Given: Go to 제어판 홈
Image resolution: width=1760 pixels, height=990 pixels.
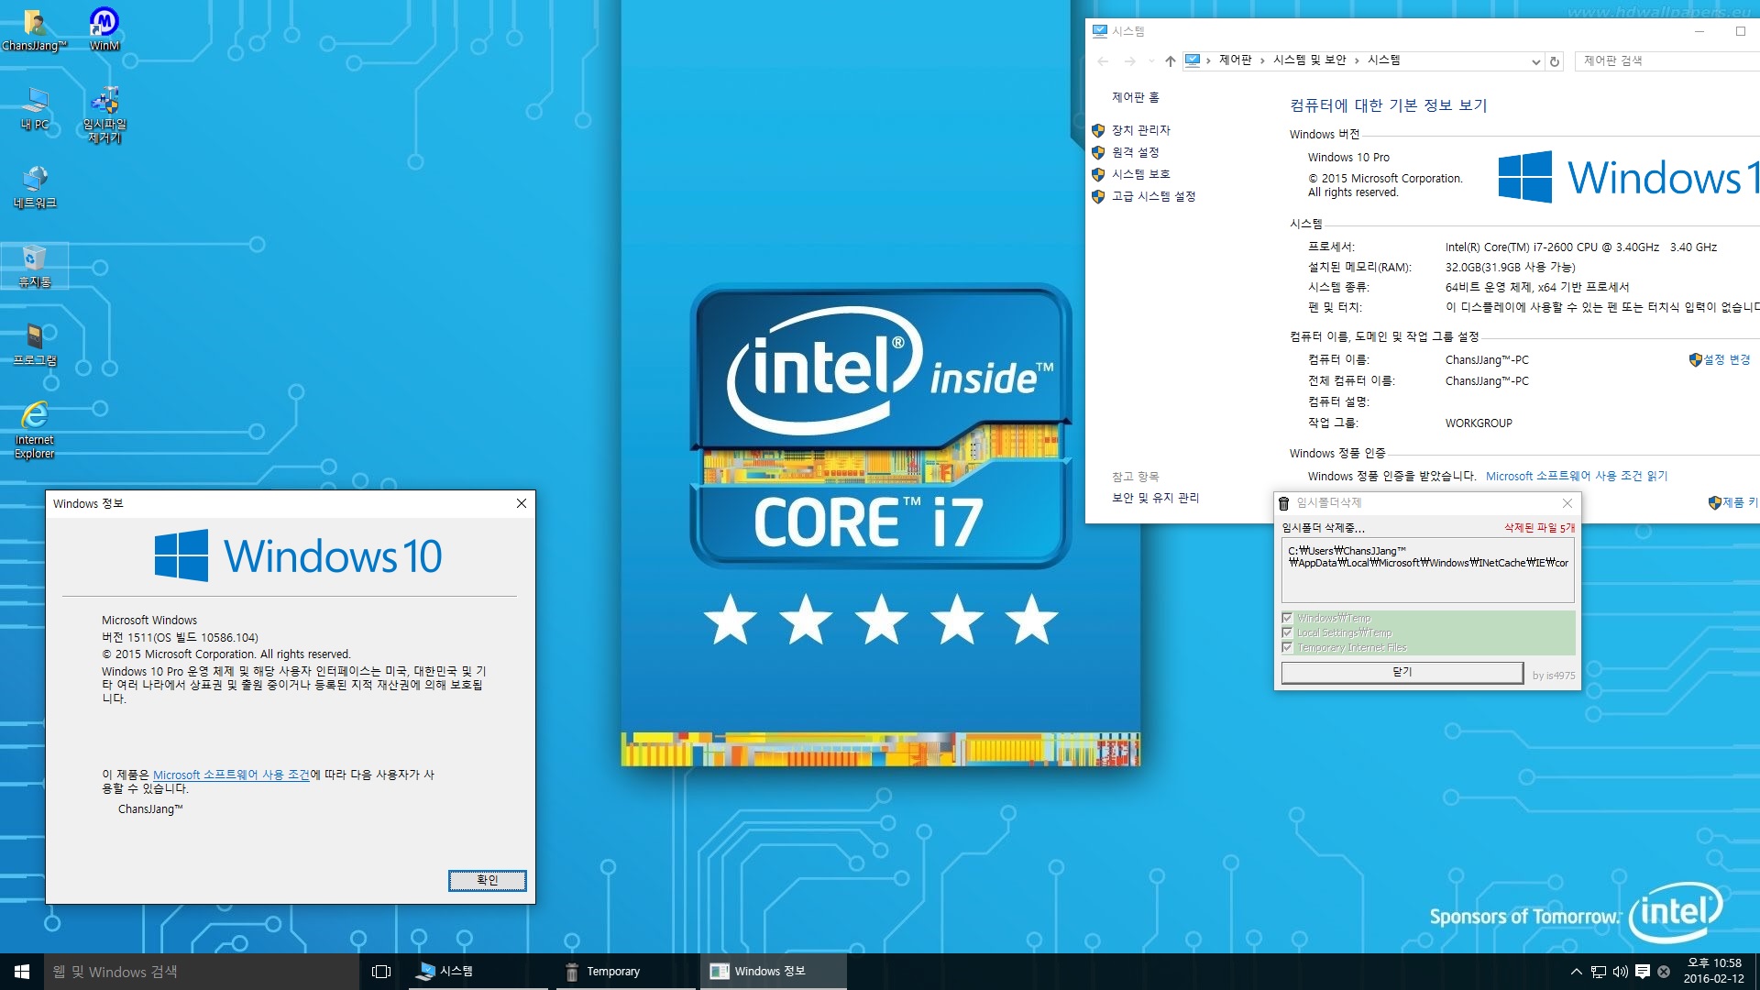Looking at the screenshot, I should tap(1135, 97).
